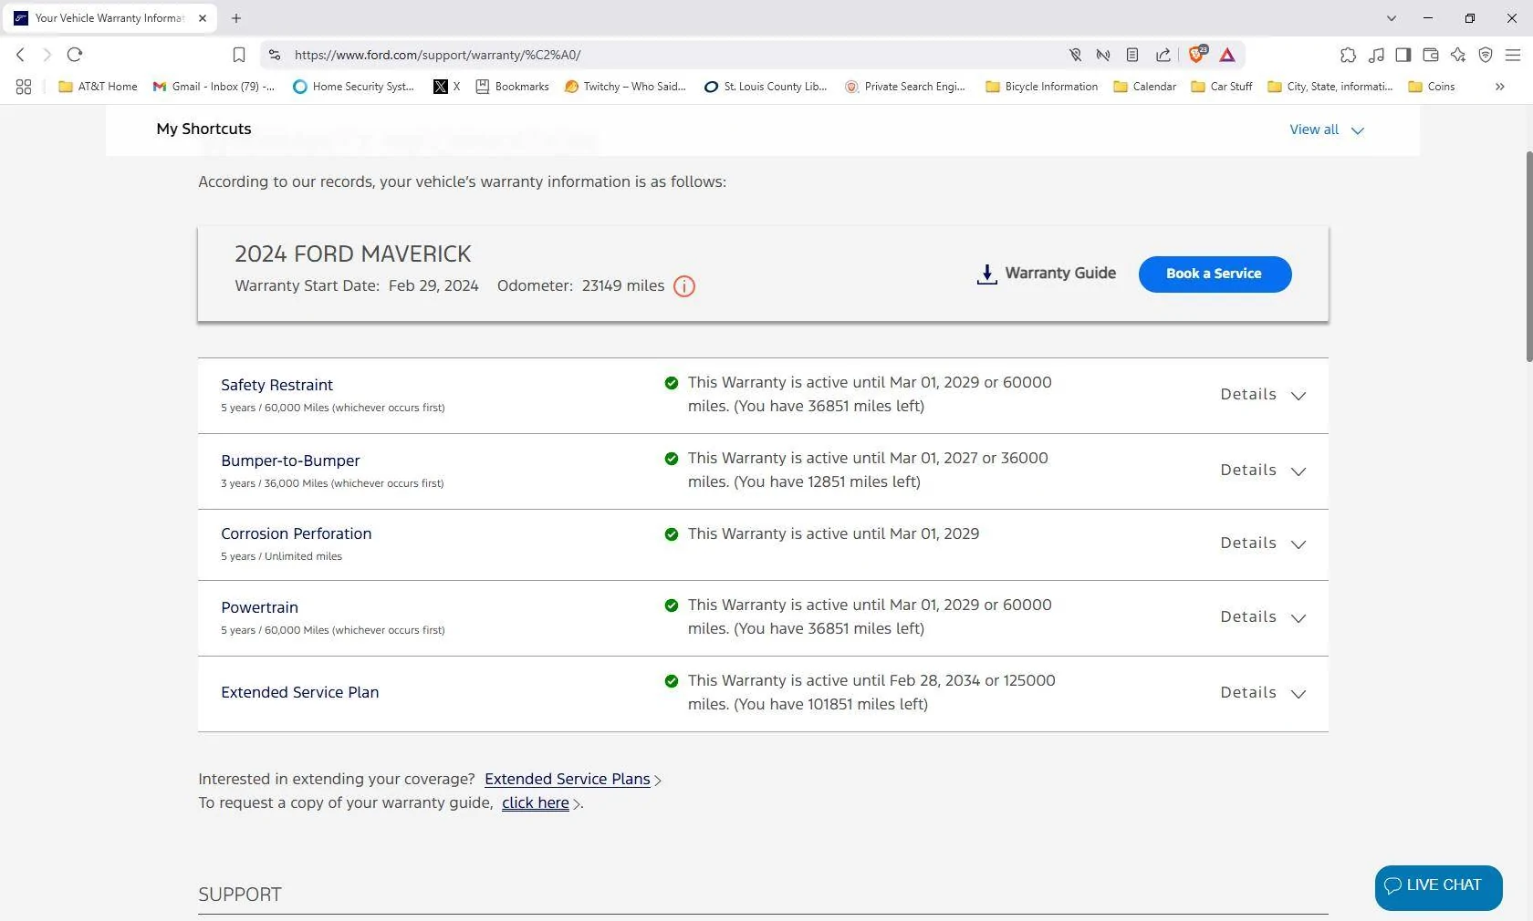Viewport: 1533px width, 921px height.
Task: Open the media control music note icon
Action: pos(1376,55)
